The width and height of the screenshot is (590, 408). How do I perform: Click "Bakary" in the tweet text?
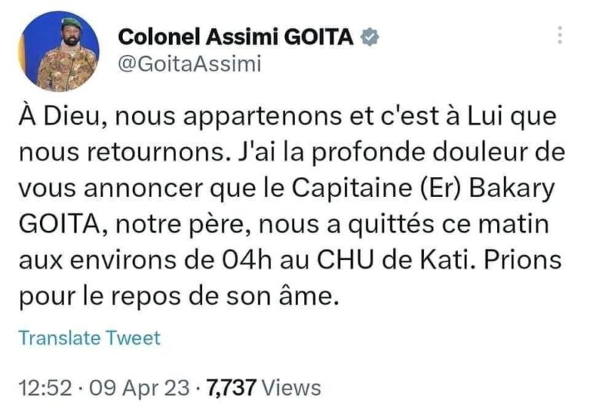526,184
